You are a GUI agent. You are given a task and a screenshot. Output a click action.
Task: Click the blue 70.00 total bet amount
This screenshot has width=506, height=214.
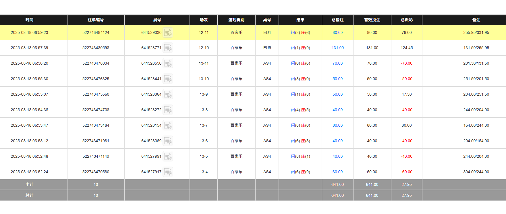click(x=337, y=63)
